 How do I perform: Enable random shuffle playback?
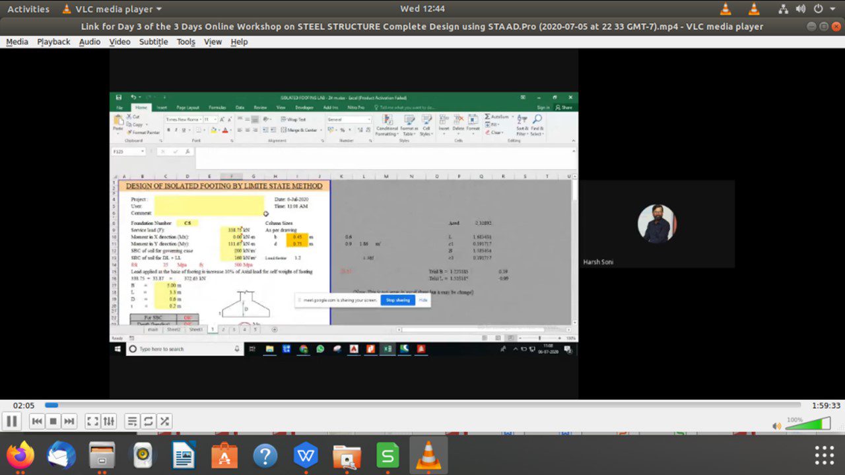(164, 421)
